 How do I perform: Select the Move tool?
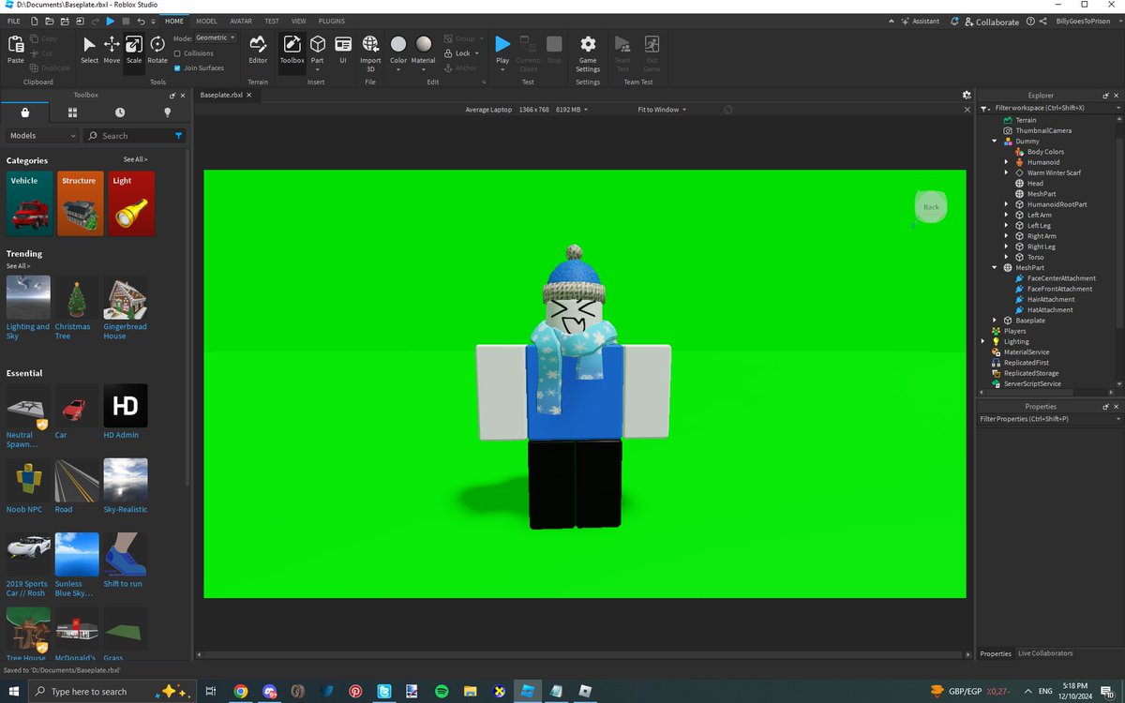(112, 49)
